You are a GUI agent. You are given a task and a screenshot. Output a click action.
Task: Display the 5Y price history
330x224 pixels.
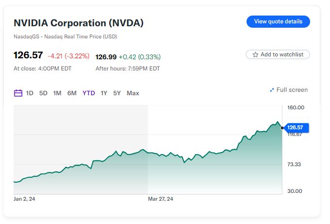[x=117, y=93]
